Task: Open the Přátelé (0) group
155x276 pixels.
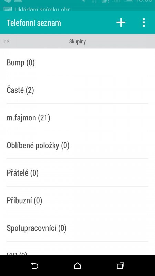Action: (x=77, y=173)
